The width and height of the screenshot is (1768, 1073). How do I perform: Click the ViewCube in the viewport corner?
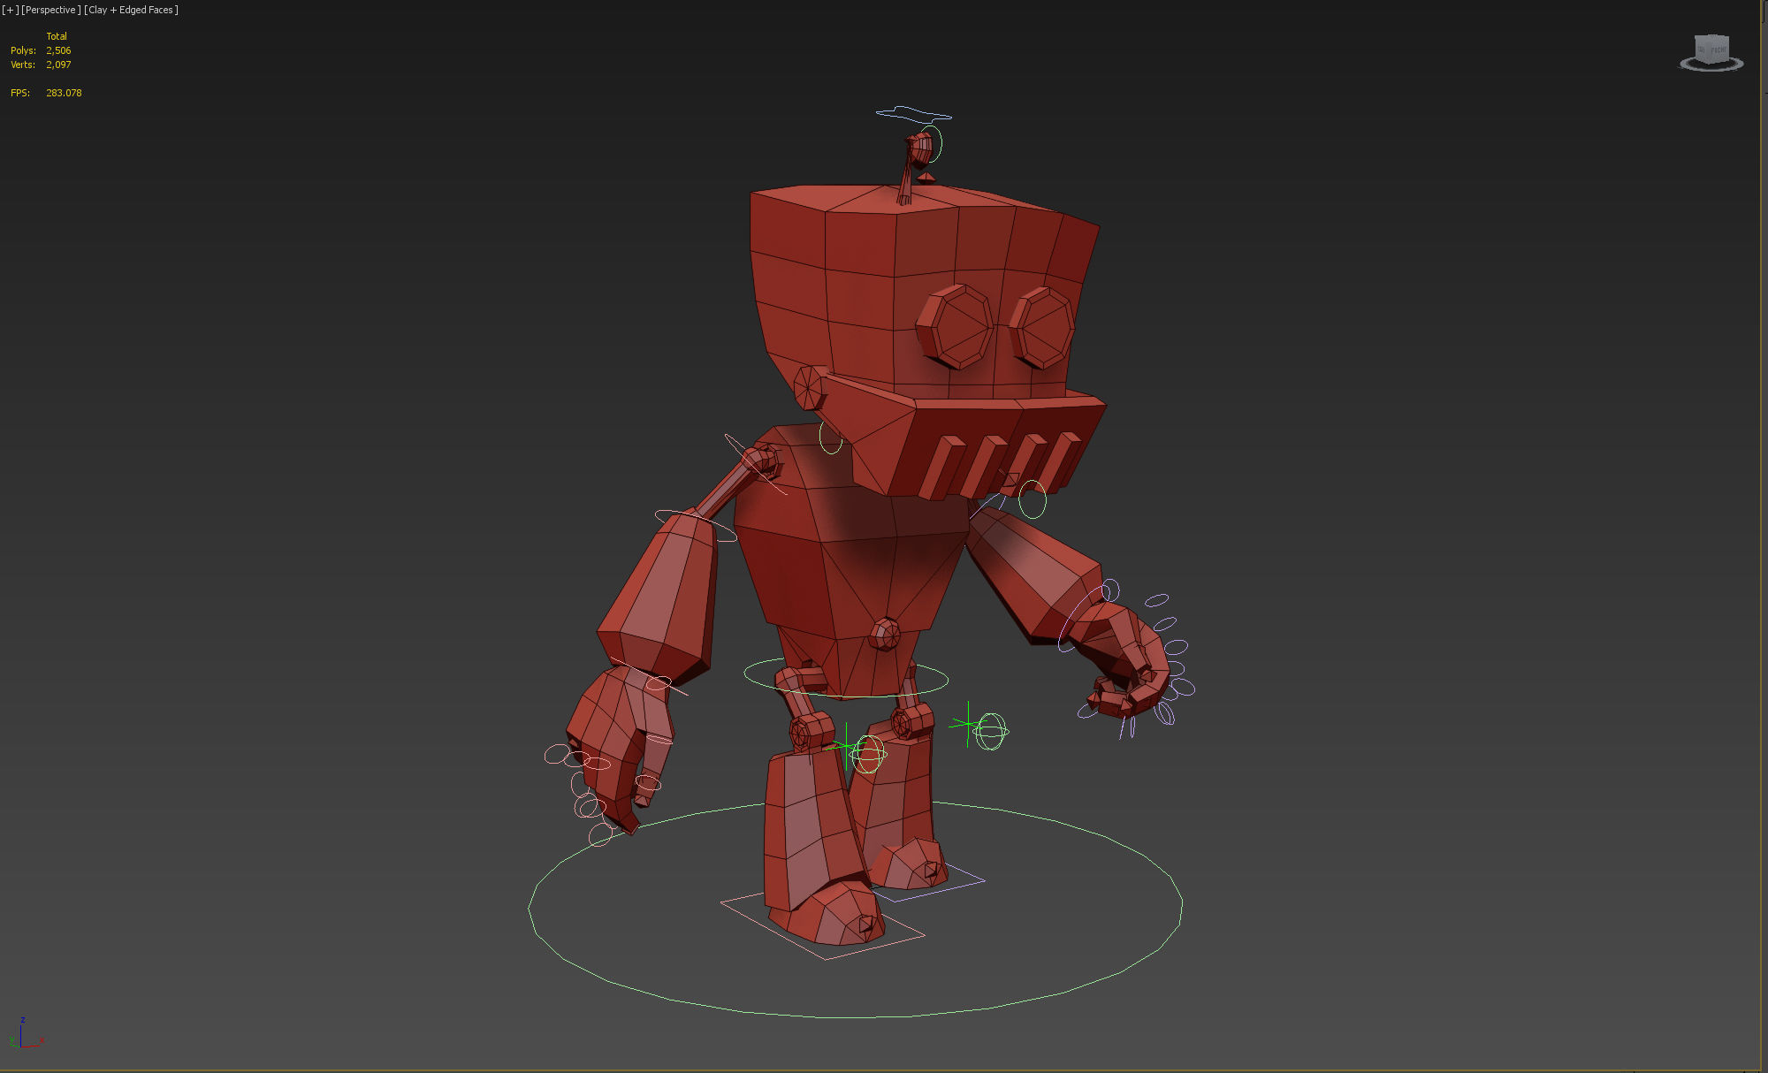1711,52
